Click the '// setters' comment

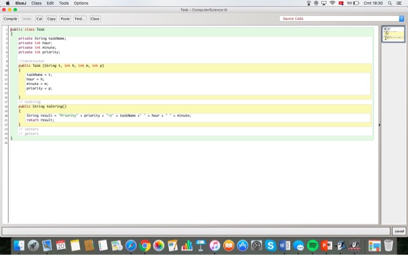29,129
